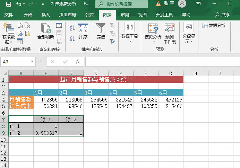Click the recent sources icon
Viewport: 240px width, 168px height.
(27, 25)
